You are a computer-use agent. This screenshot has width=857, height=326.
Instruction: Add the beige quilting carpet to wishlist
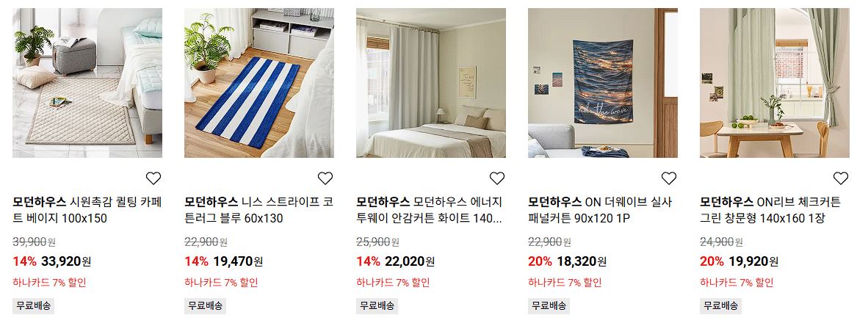tap(153, 178)
